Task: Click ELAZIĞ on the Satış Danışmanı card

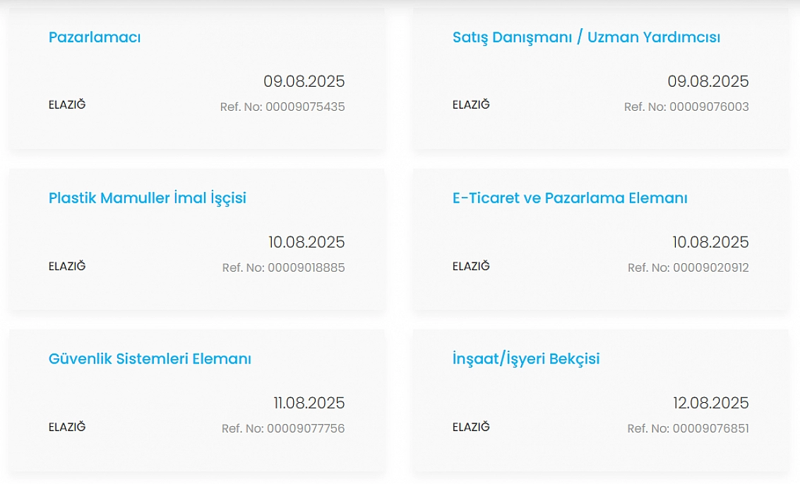Action: (471, 105)
